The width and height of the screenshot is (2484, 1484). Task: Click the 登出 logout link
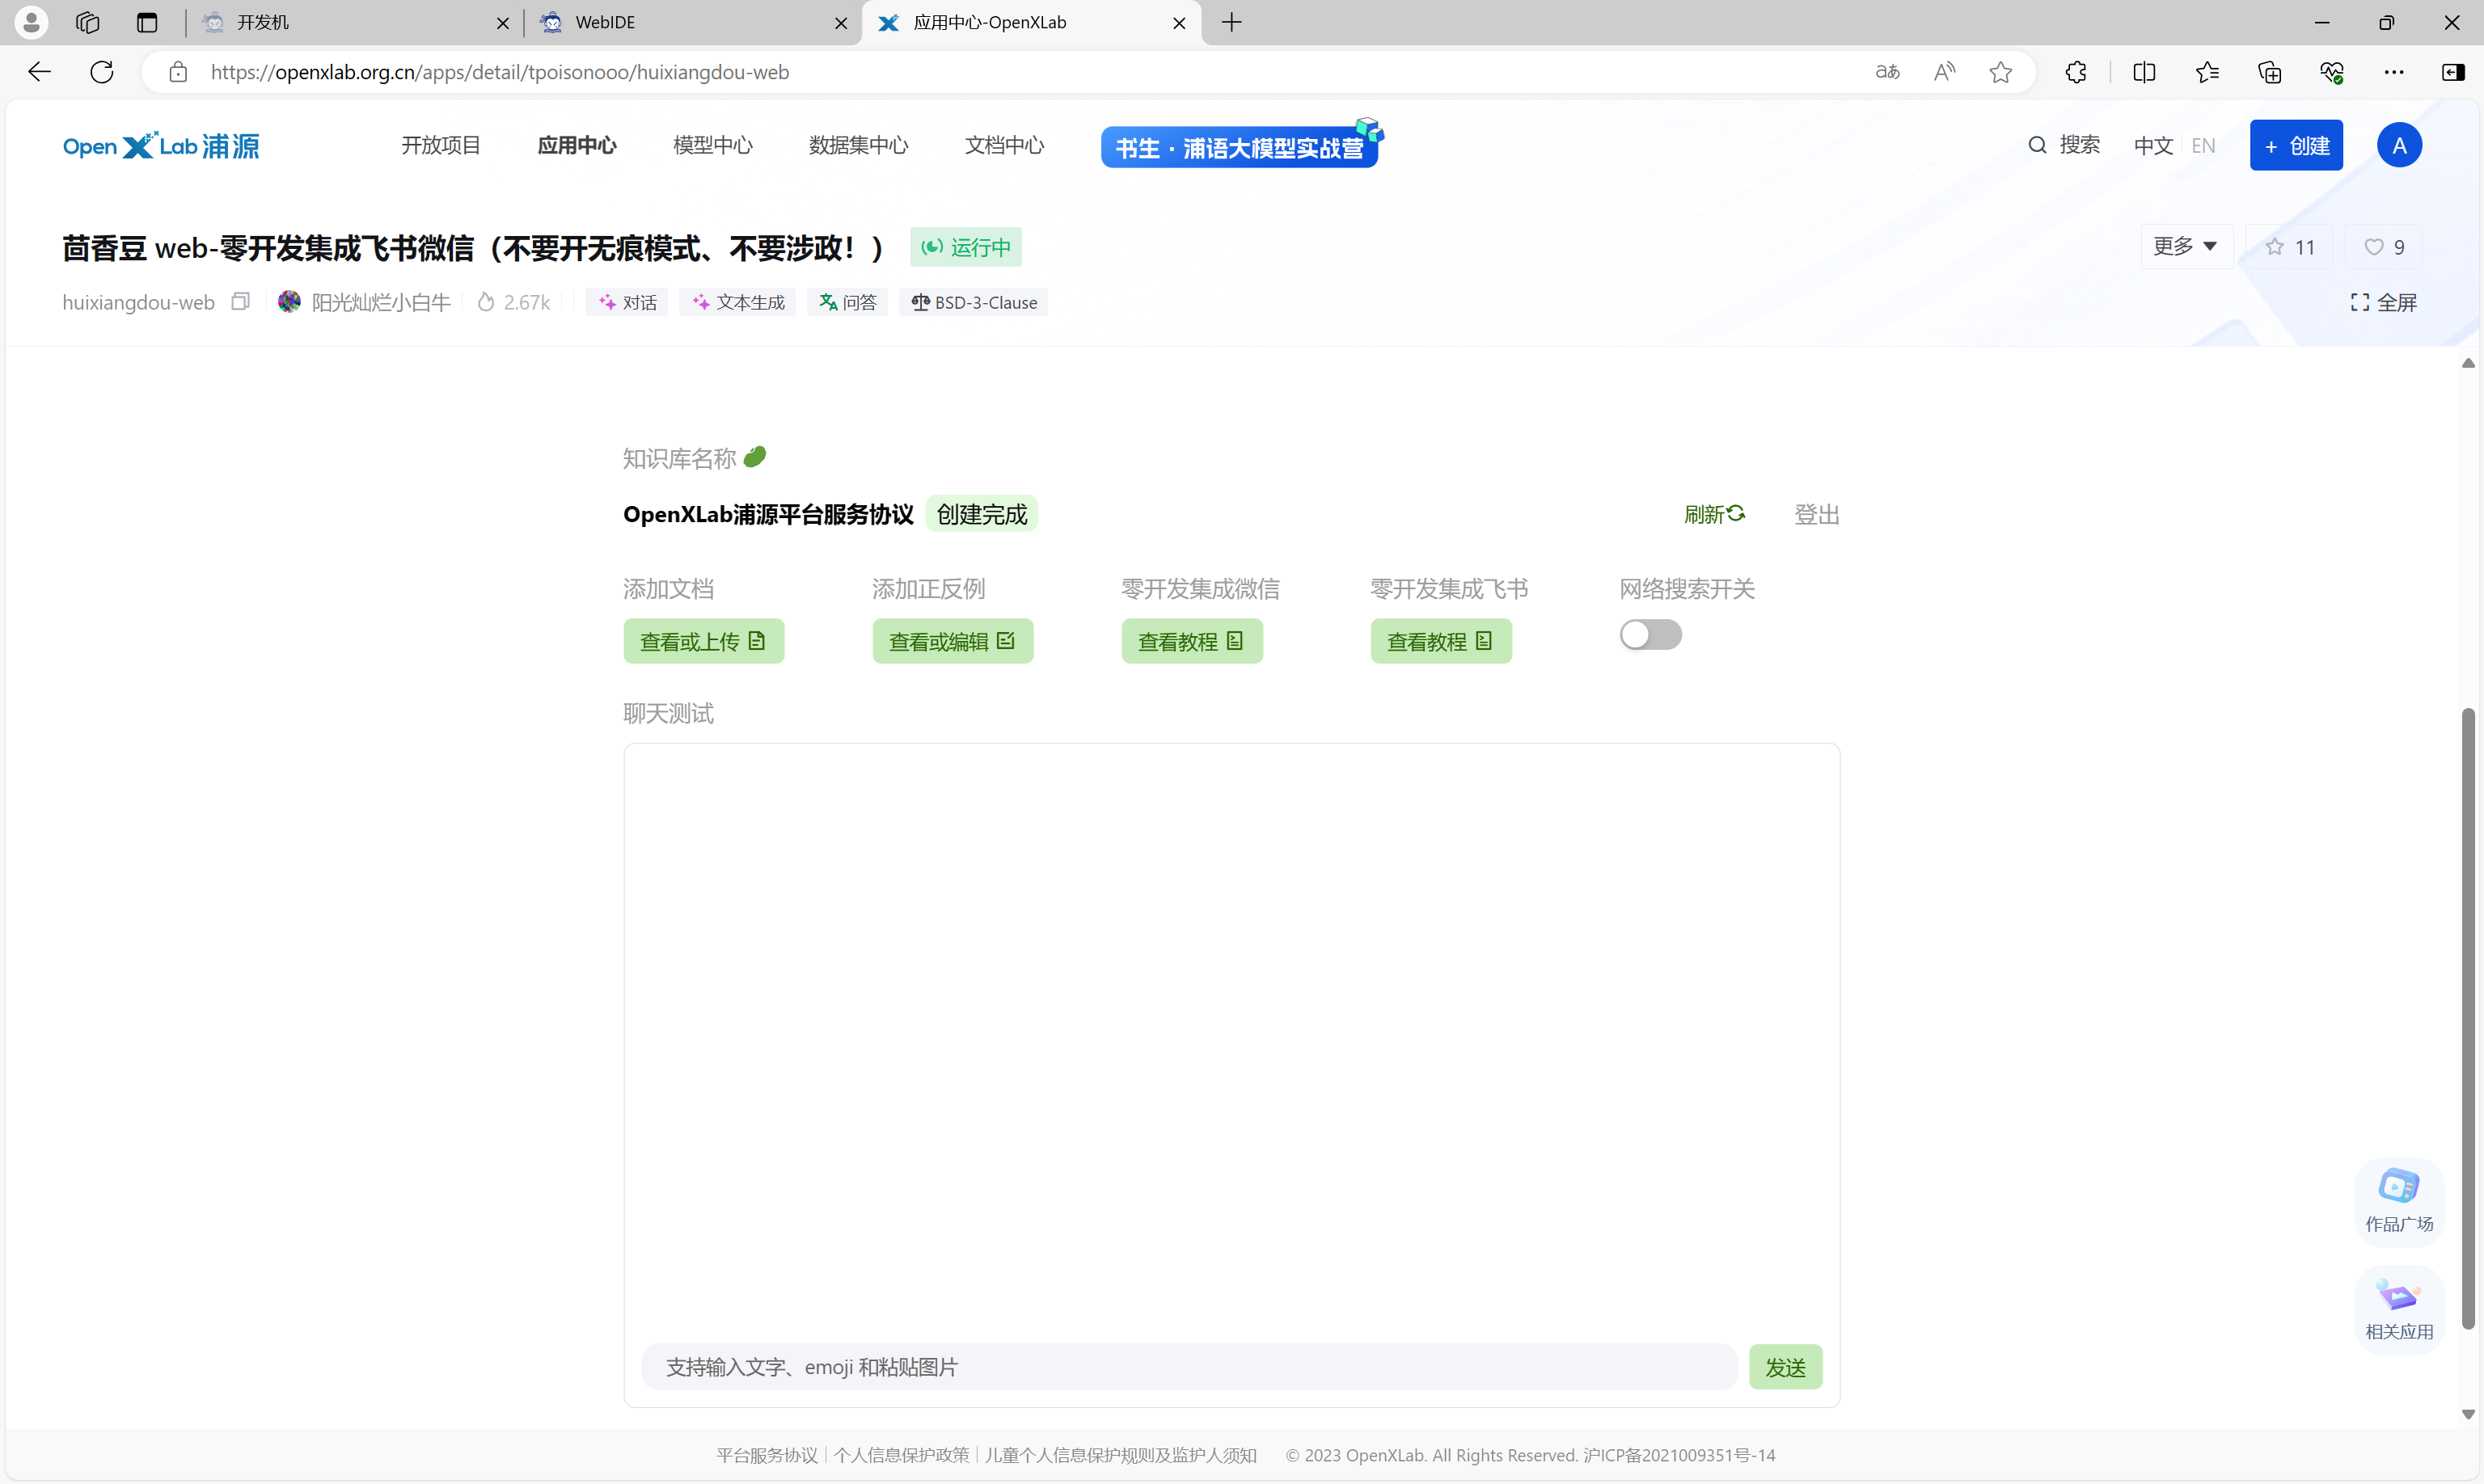click(x=1817, y=514)
